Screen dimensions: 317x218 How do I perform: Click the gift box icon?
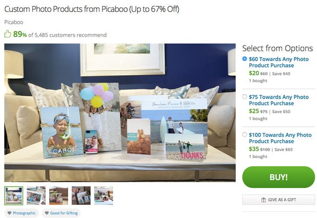pyautogui.click(x=264, y=200)
